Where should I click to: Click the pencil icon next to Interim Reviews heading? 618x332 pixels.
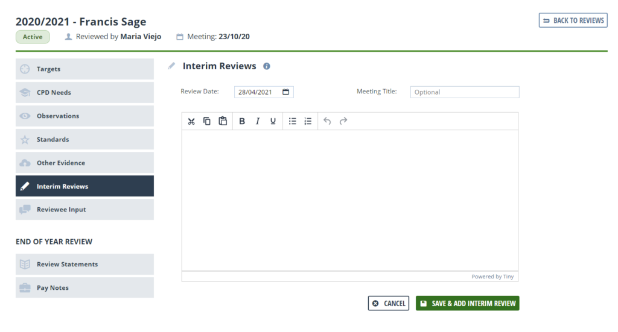[x=171, y=66]
